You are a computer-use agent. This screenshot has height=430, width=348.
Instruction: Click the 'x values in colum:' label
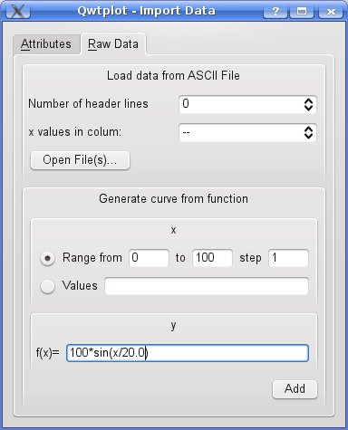75,132
